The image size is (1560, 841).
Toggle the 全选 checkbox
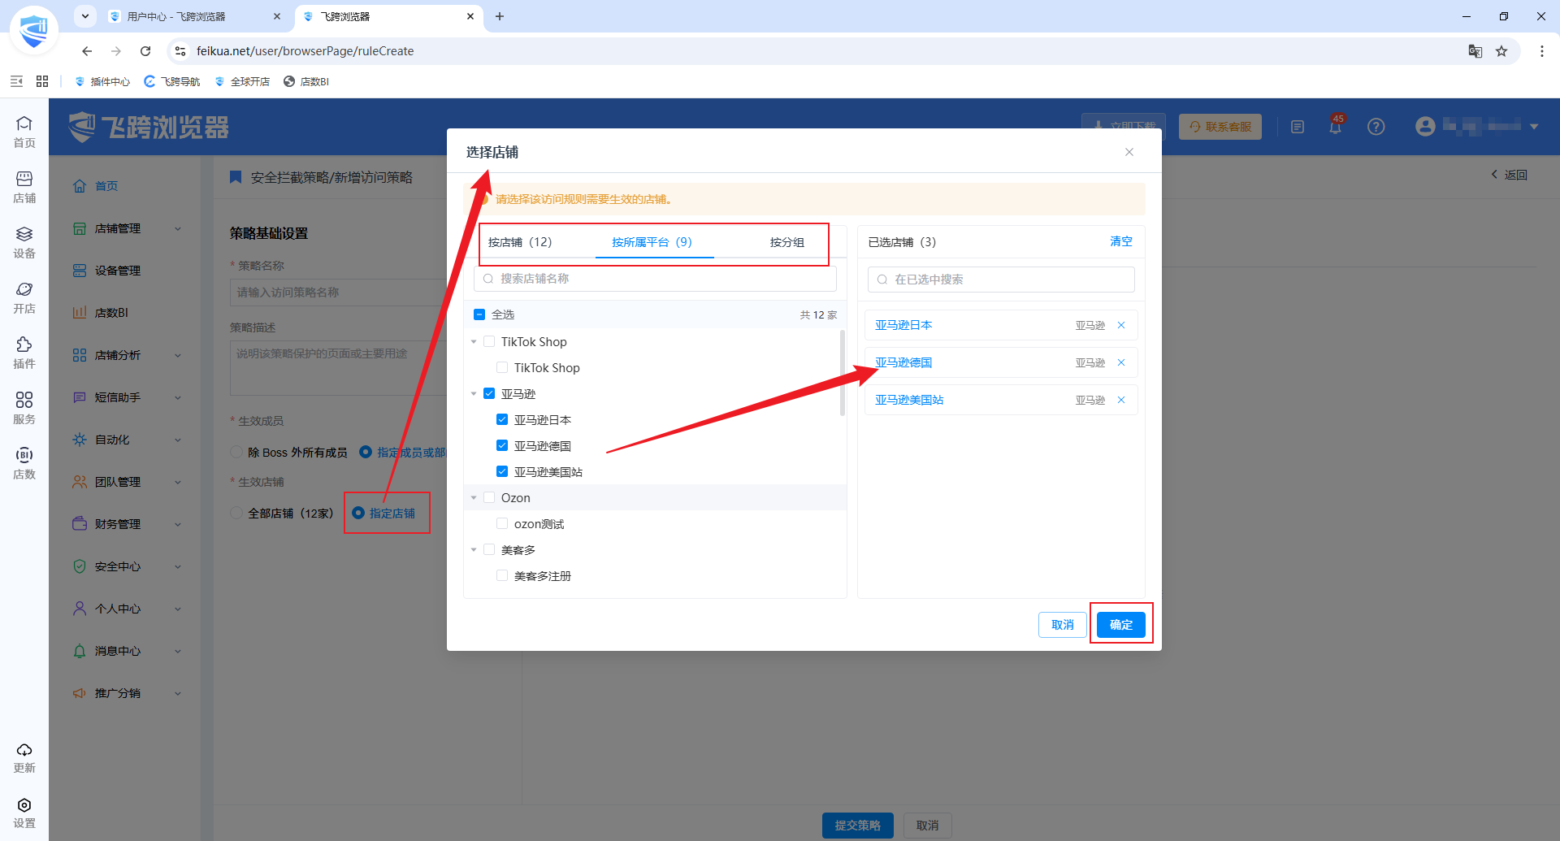479,314
